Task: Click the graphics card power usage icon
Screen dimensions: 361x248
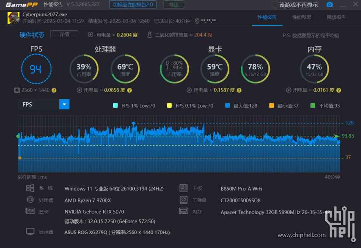Action: pyautogui.click(x=189, y=90)
